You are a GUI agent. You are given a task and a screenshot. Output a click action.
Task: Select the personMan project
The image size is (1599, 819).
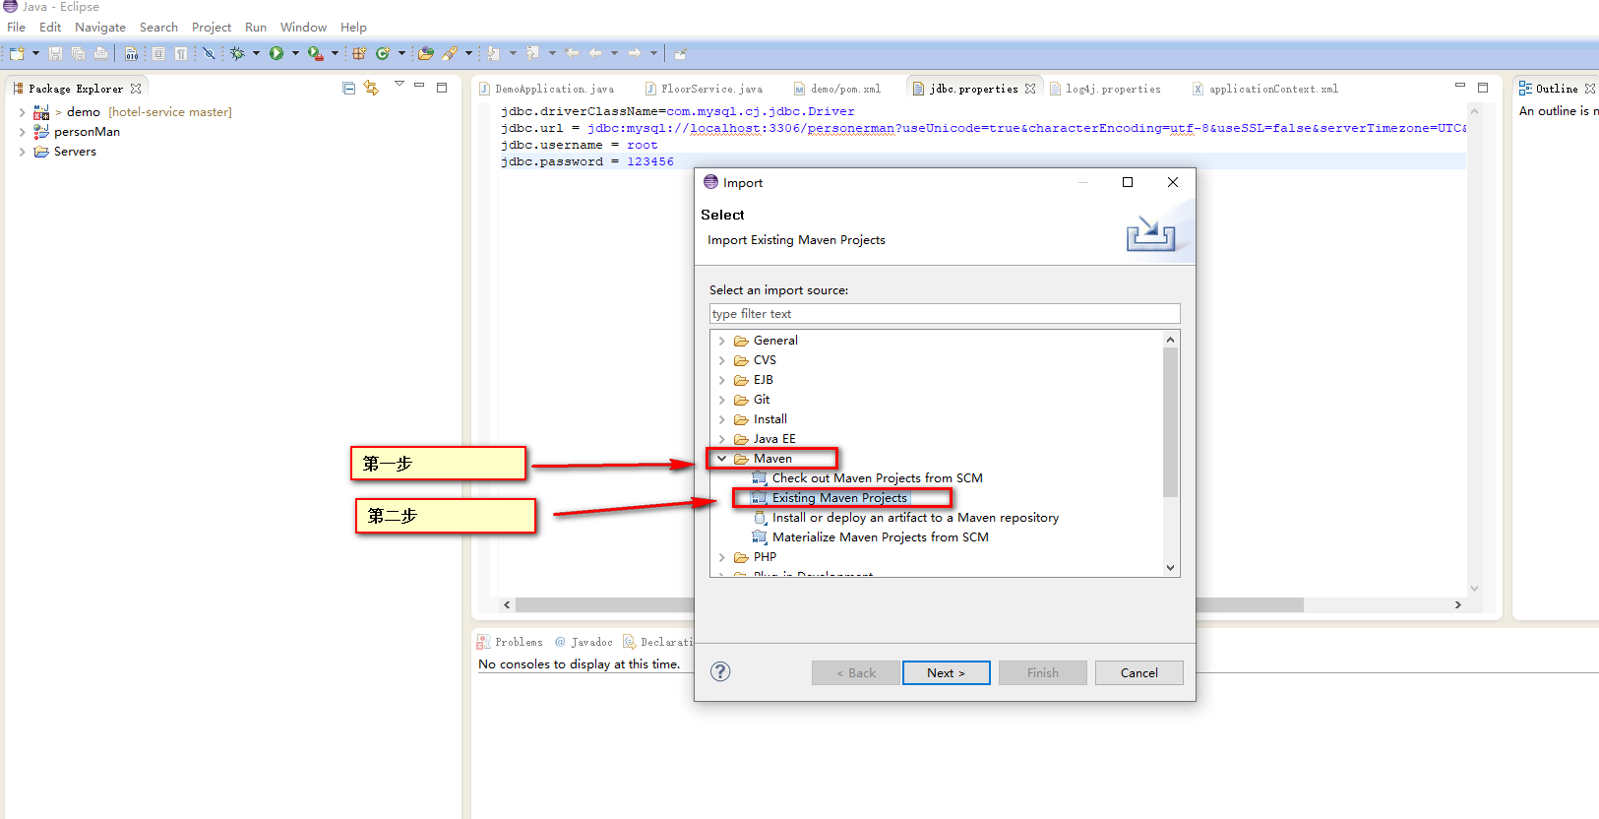[87, 132]
